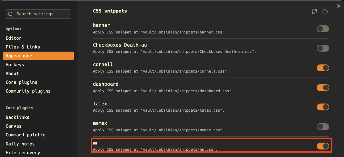
Task: Open Daily notes plugin settings
Action: (20, 144)
